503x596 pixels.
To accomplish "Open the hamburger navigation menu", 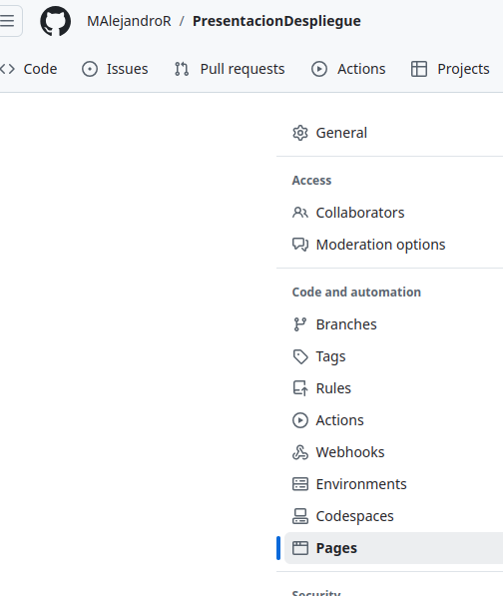I will [x=8, y=21].
